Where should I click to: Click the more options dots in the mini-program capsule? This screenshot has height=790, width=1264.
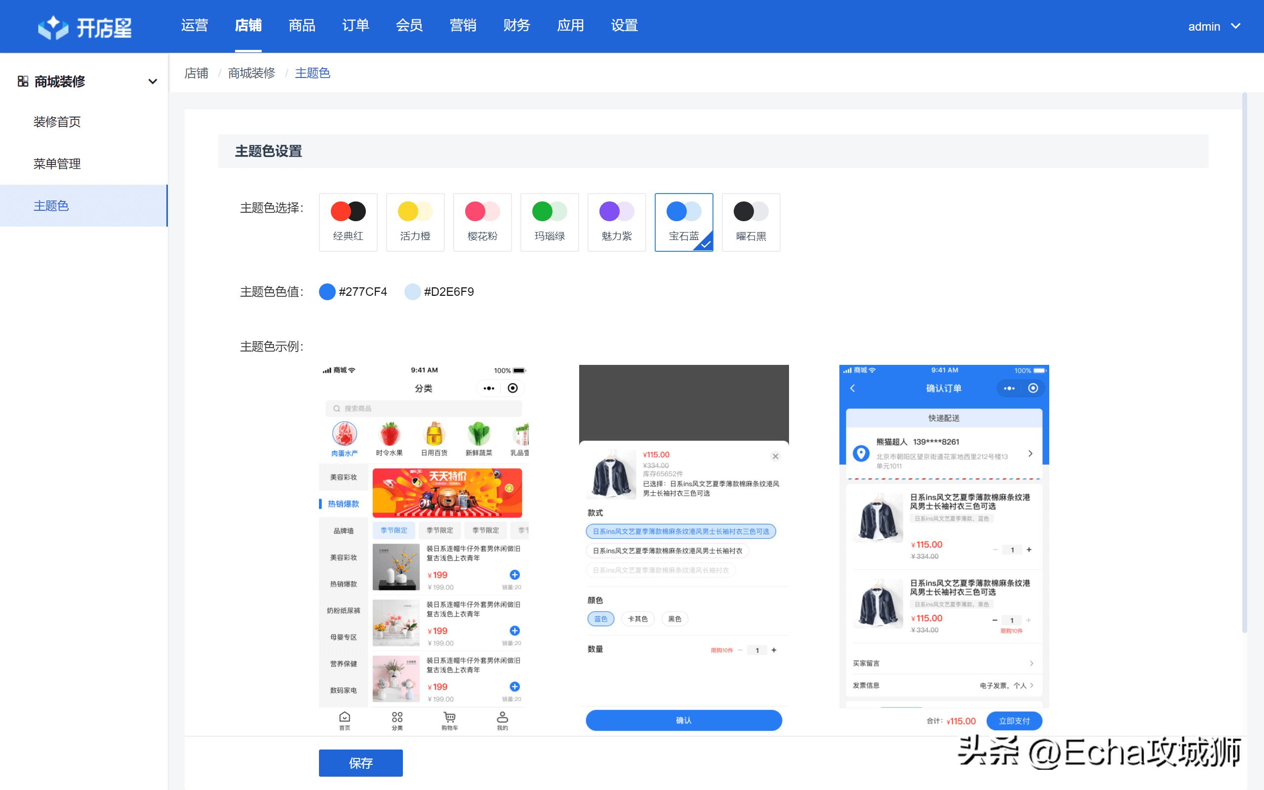(488, 388)
